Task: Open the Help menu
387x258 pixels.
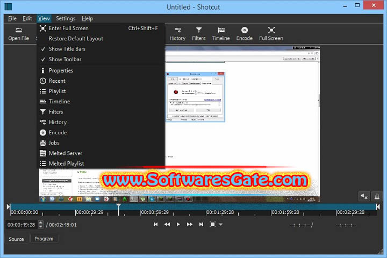Action: pos(87,18)
